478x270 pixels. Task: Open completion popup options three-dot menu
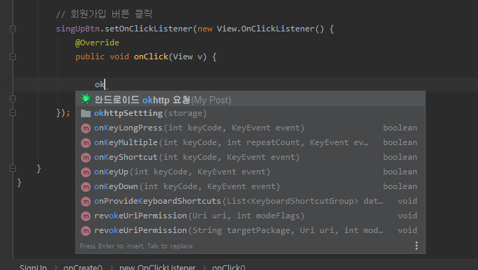(x=417, y=246)
